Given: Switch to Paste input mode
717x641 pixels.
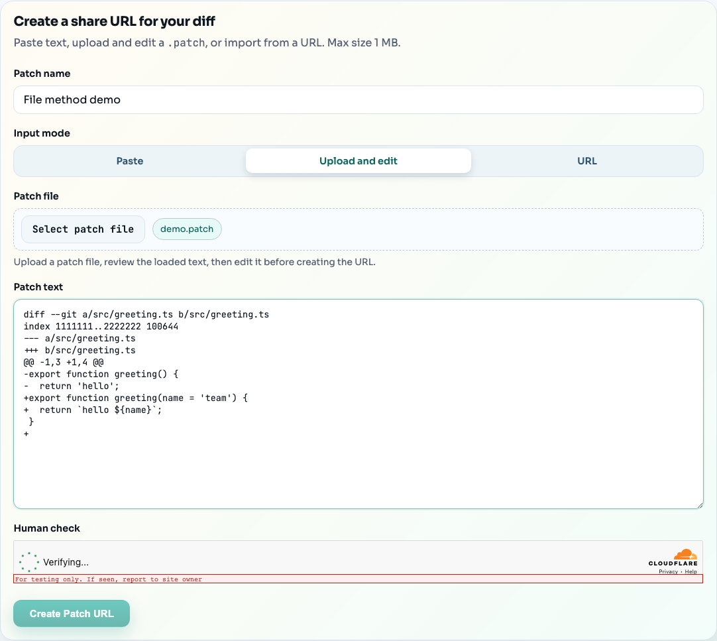Looking at the screenshot, I should click(130, 161).
